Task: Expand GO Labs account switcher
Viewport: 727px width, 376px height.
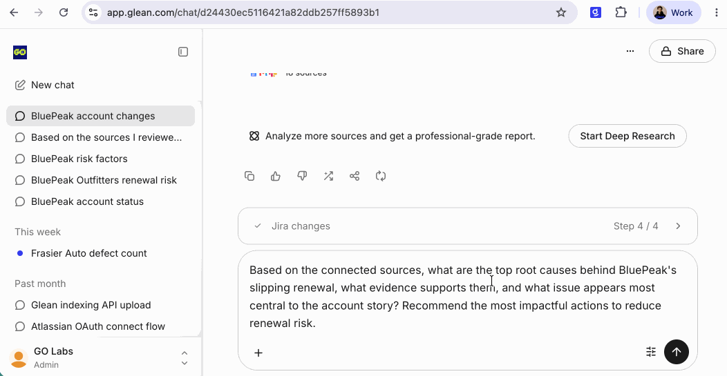Action: tap(185, 358)
